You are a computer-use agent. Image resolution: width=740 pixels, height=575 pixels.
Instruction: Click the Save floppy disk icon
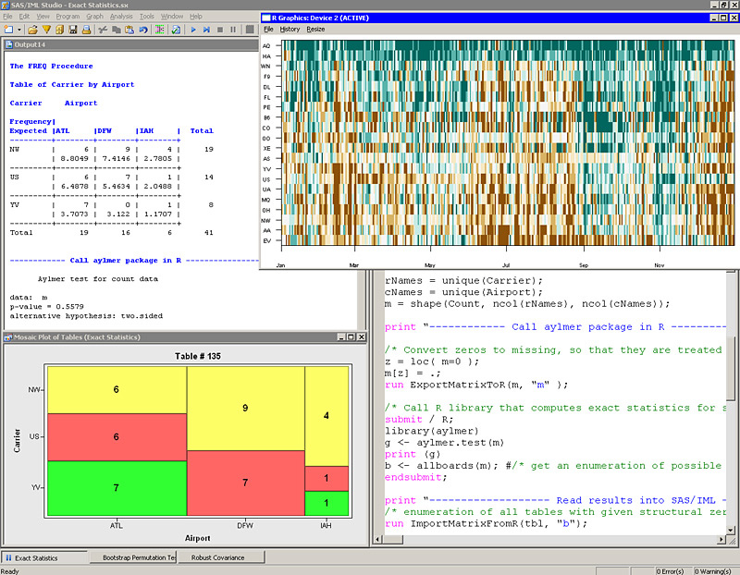[73, 30]
